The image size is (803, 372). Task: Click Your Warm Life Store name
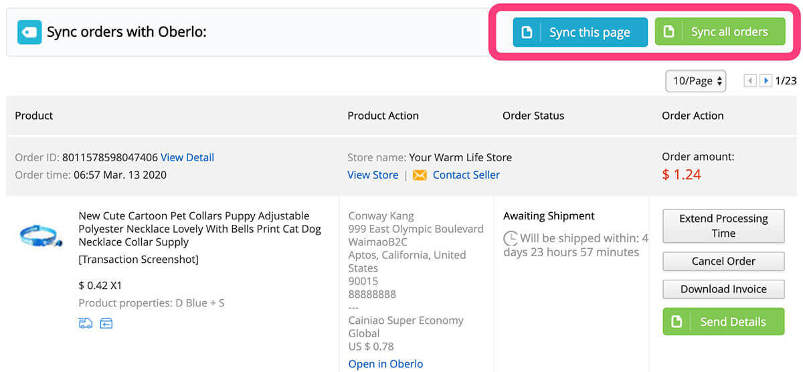click(x=460, y=158)
